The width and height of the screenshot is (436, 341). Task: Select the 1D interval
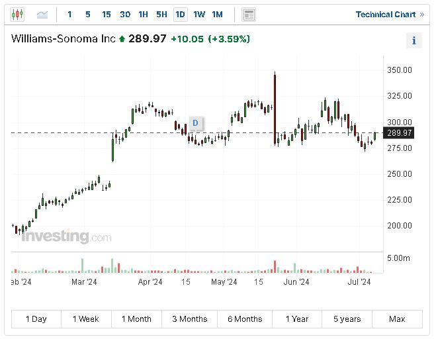point(180,15)
